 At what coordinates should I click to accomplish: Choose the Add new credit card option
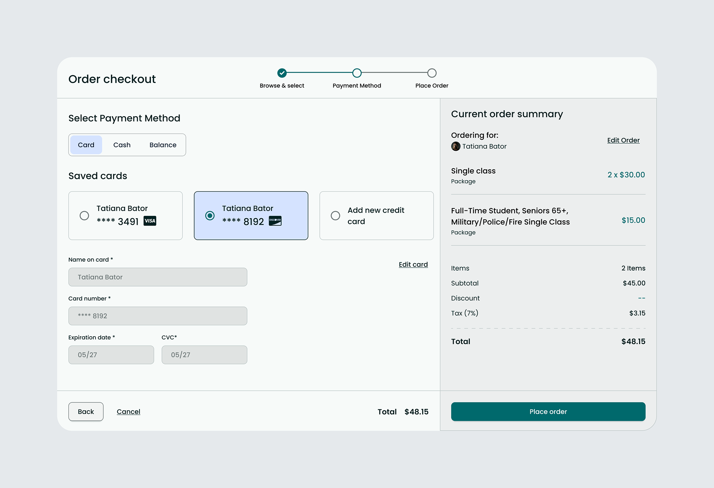[x=335, y=216]
